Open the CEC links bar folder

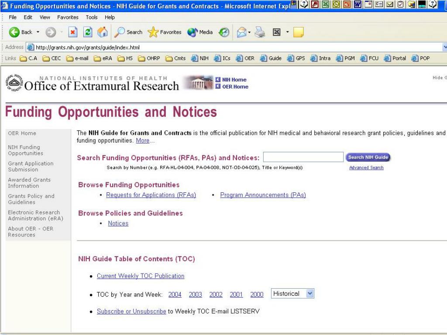tap(52, 58)
